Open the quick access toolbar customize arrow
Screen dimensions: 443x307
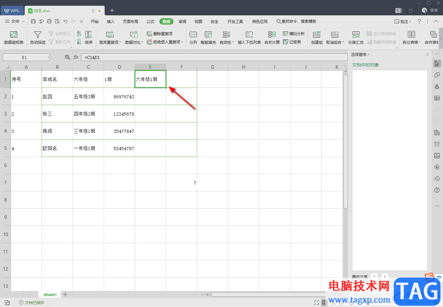point(81,21)
